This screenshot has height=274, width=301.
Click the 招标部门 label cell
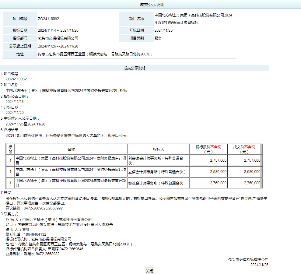20,38
